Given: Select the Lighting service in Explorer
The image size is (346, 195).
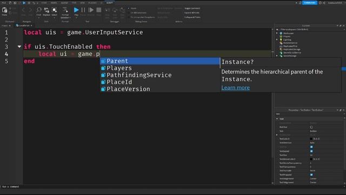Looking at the screenshot, I should click(287, 40).
